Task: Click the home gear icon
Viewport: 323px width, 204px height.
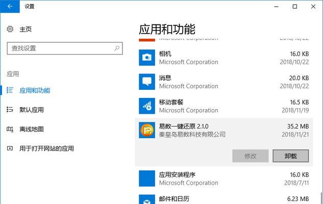Action: pos(10,29)
